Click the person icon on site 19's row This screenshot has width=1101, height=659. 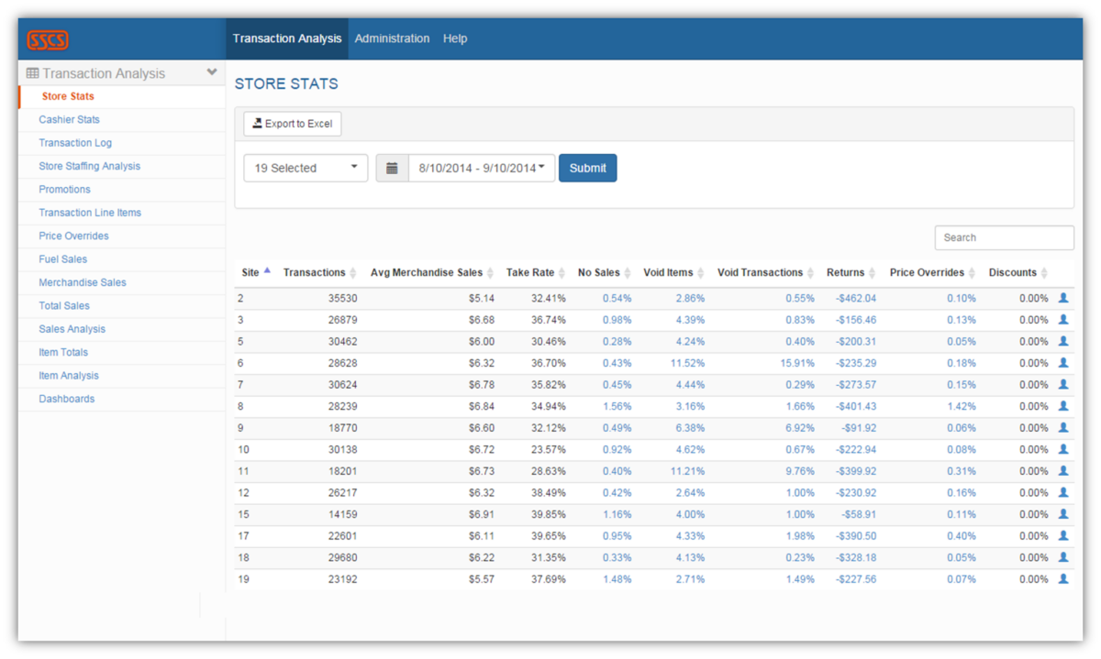(x=1064, y=578)
